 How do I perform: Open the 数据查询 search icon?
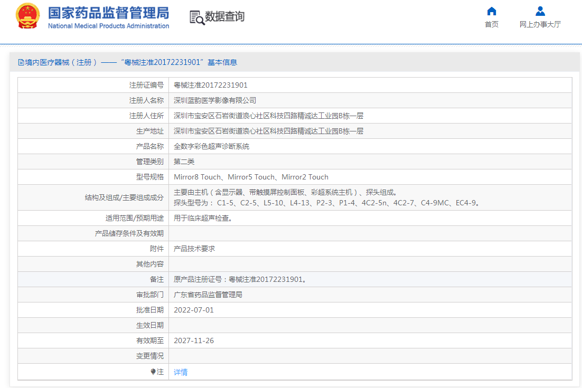[196, 17]
